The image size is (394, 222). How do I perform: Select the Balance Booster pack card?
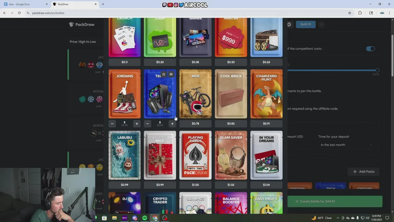(x=231, y=203)
